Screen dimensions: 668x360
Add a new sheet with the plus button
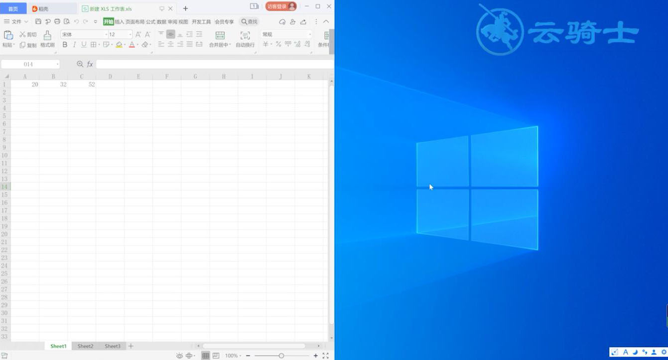(x=131, y=346)
